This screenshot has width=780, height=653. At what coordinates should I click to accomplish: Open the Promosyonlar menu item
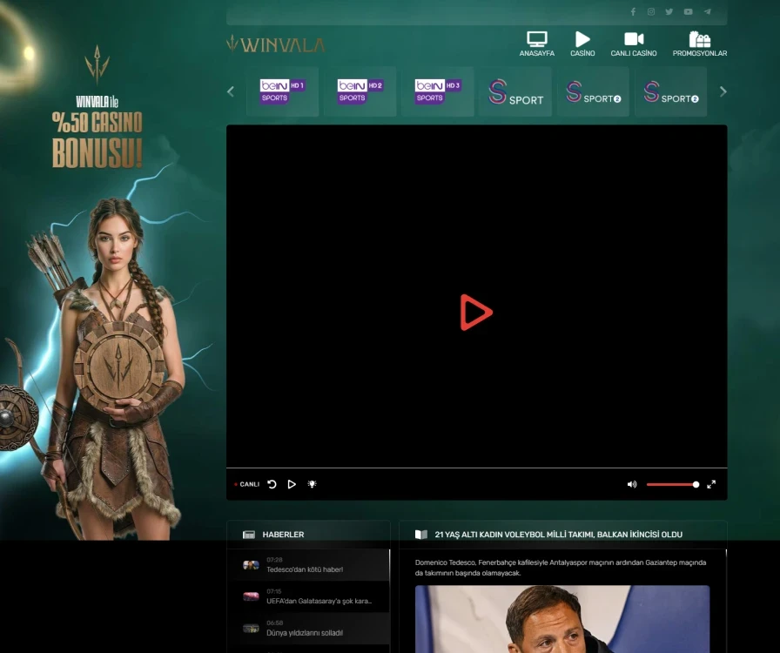(699, 44)
